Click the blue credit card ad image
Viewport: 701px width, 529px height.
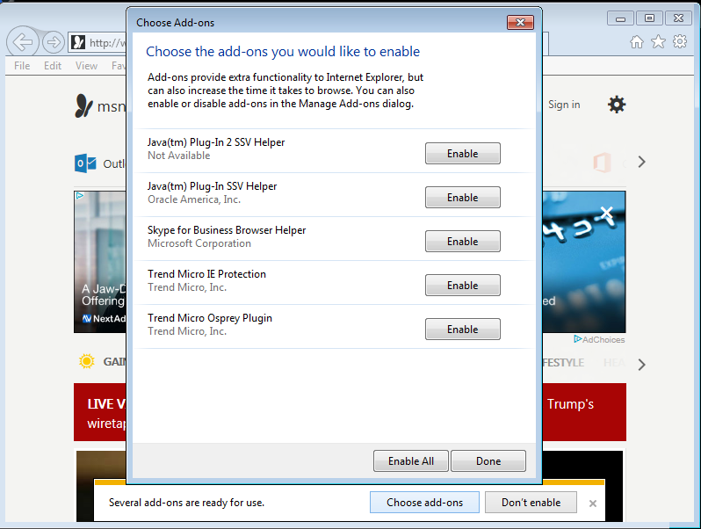click(584, 262)
